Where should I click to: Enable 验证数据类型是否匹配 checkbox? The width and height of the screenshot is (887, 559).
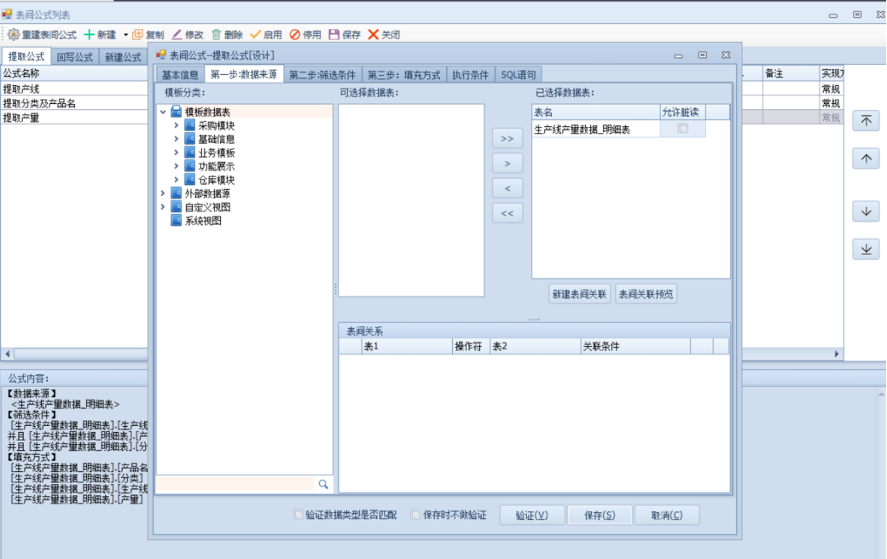coord(299,515)
